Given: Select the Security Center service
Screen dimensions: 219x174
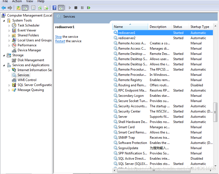Looking at the screenshot, I should point(163,111).
